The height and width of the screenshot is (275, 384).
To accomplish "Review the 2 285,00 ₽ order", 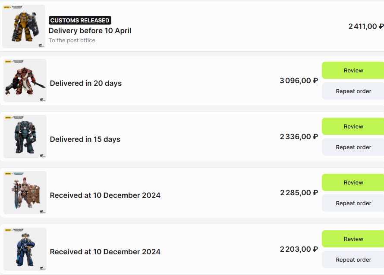I will tap(353, 182).
